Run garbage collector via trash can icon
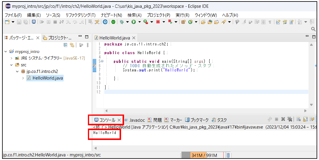Screen dimensions: 319x160 coord(228,155)
